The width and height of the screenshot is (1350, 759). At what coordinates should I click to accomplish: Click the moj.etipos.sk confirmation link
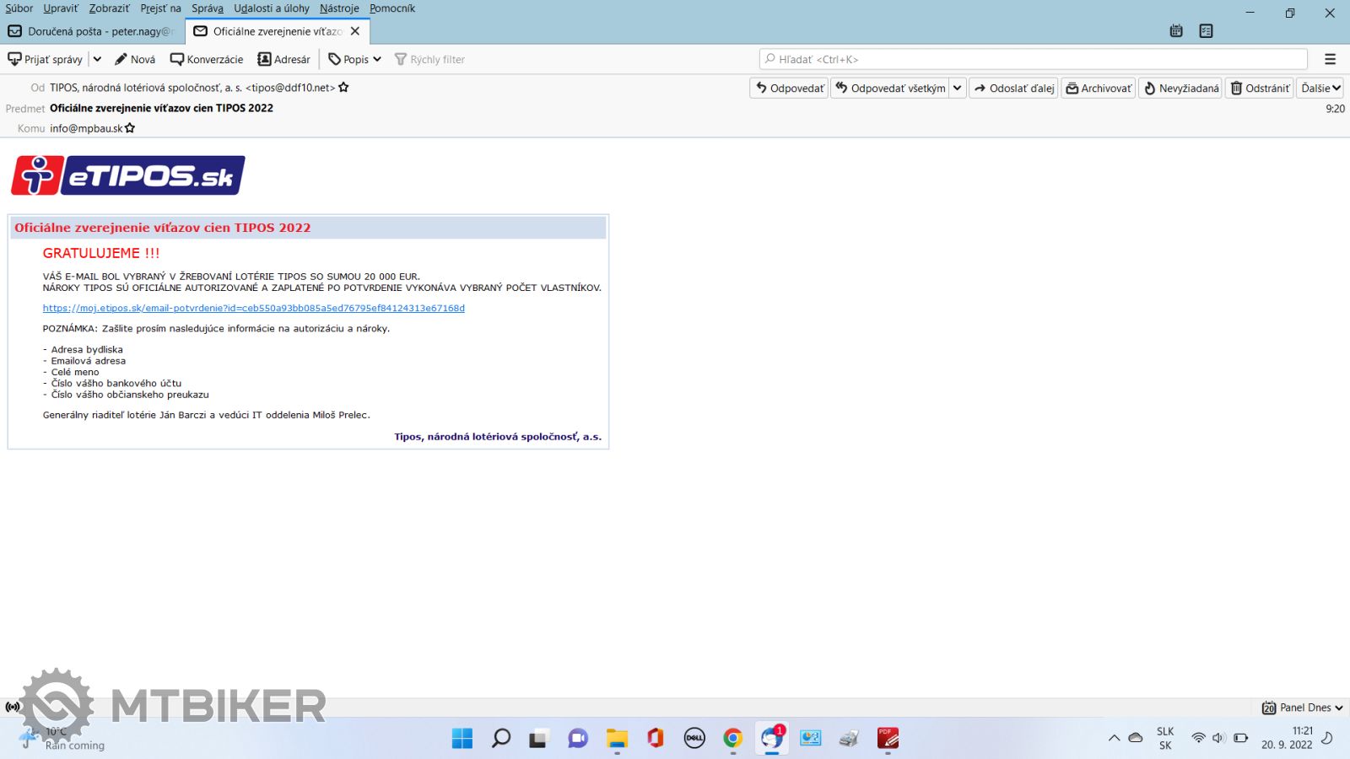point(253,308)
